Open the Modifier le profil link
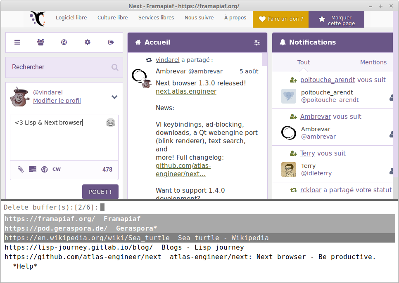 57,101
